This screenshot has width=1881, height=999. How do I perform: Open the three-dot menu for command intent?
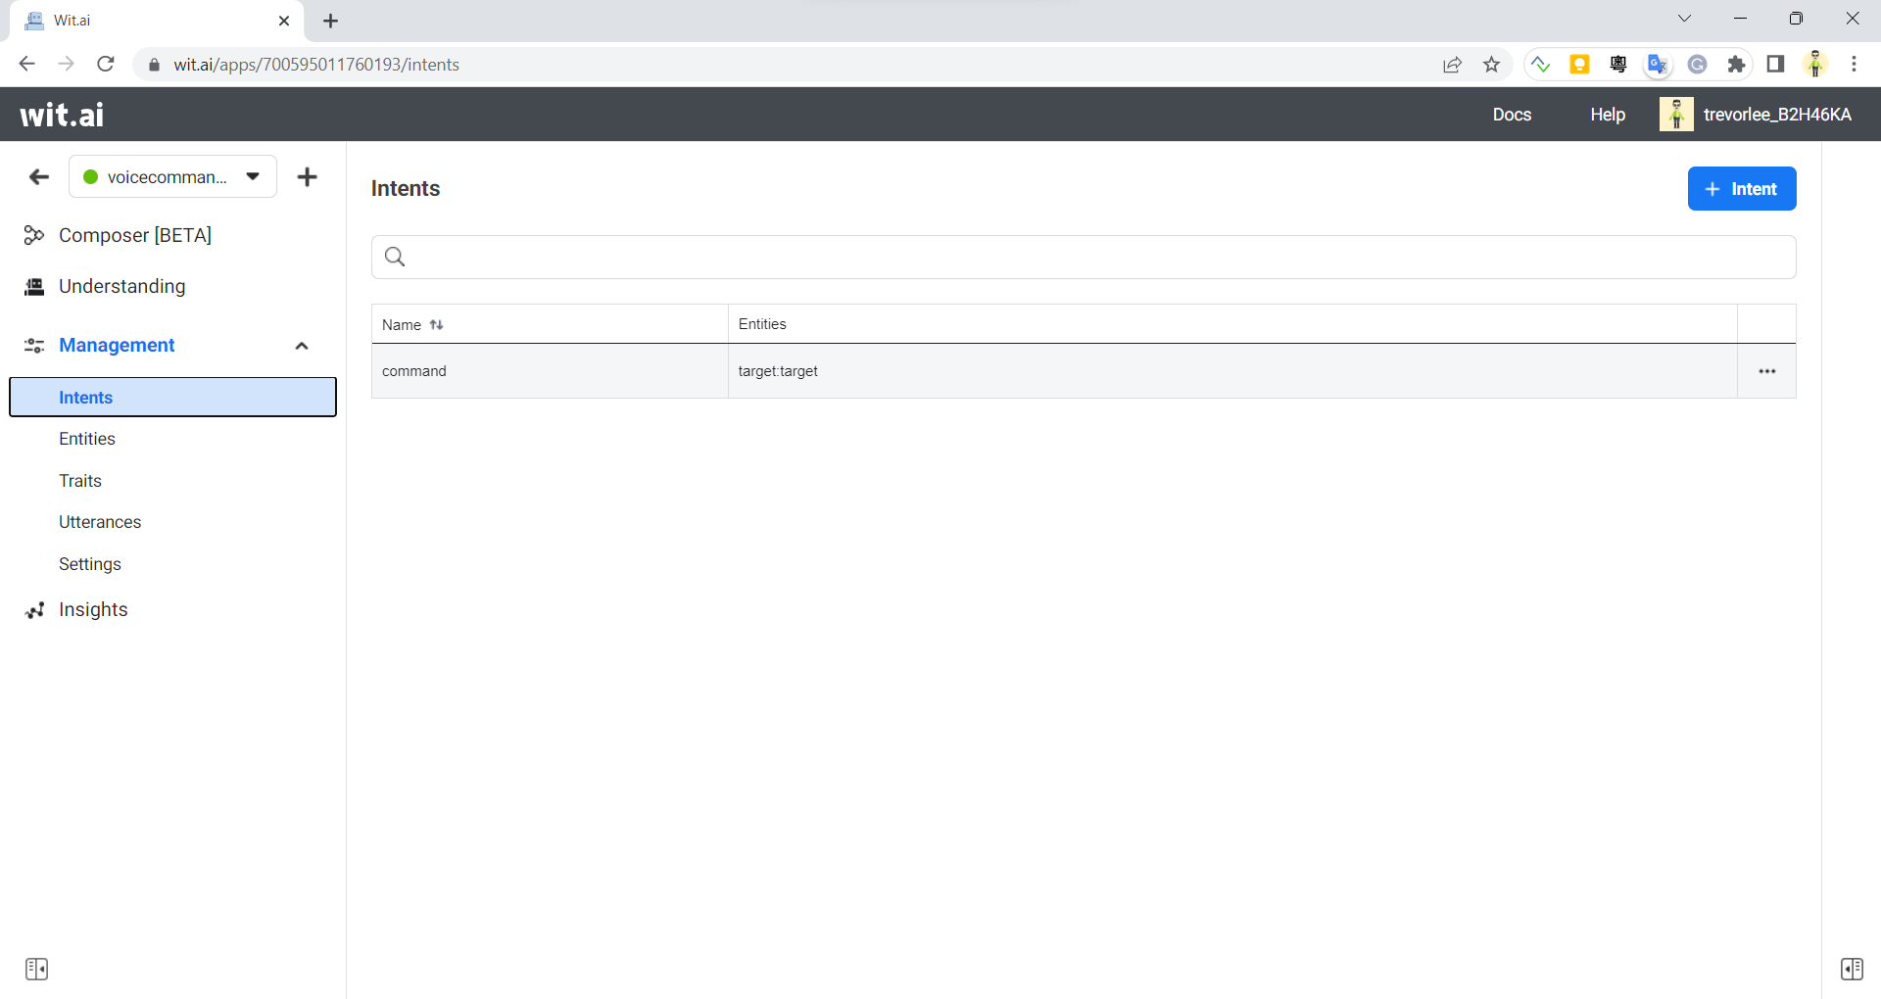click(x=1767, y=371)
